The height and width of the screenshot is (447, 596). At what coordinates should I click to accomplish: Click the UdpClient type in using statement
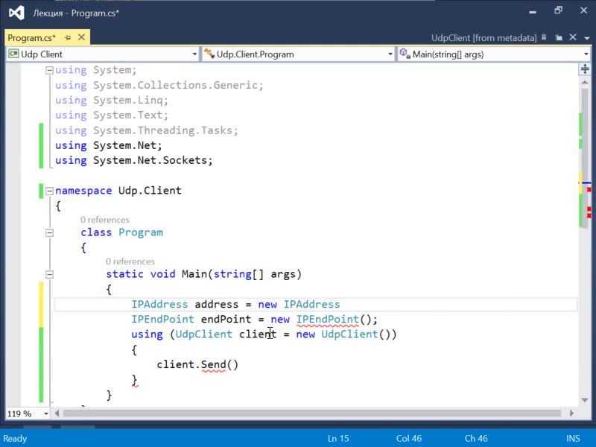coord(203,335)
